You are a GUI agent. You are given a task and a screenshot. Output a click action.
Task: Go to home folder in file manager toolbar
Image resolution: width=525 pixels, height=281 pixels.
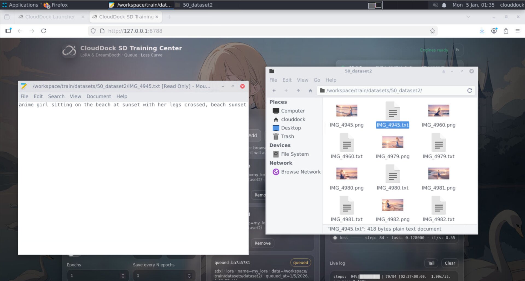[x=310, y=91]
